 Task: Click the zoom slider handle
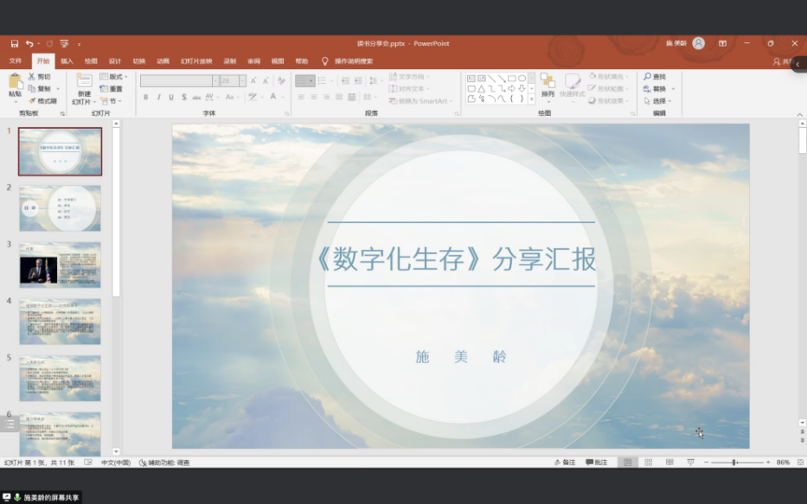pyautogui.click(x=734, y=463)
